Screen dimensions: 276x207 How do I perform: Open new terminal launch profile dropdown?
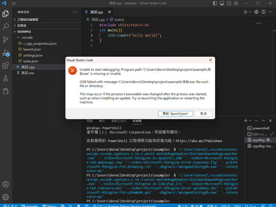point(250,121)
